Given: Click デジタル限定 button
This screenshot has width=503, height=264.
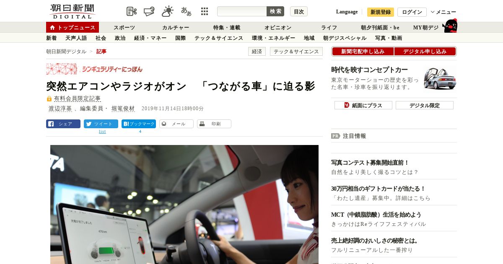Looking at the screenshot, I should coord(425,105).
